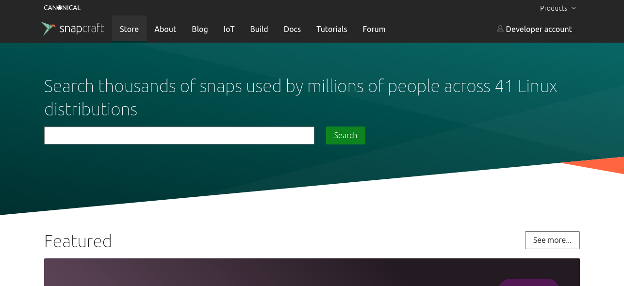The width and height of the screenshot is (624, 286).
Task: Select the Store tab
Action: point(129,29)
